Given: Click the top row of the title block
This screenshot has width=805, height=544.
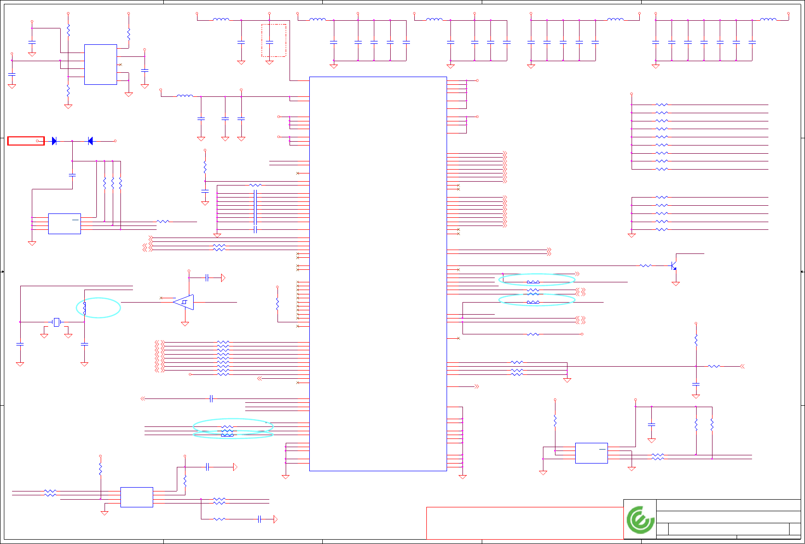Looking at the screenshot, I should (728, 505).
